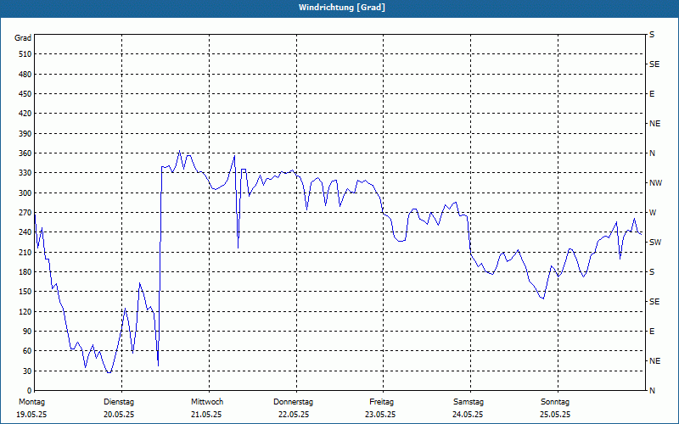Select the date 19.05.25
Screen dimensions: 679x424
(31, 415)
